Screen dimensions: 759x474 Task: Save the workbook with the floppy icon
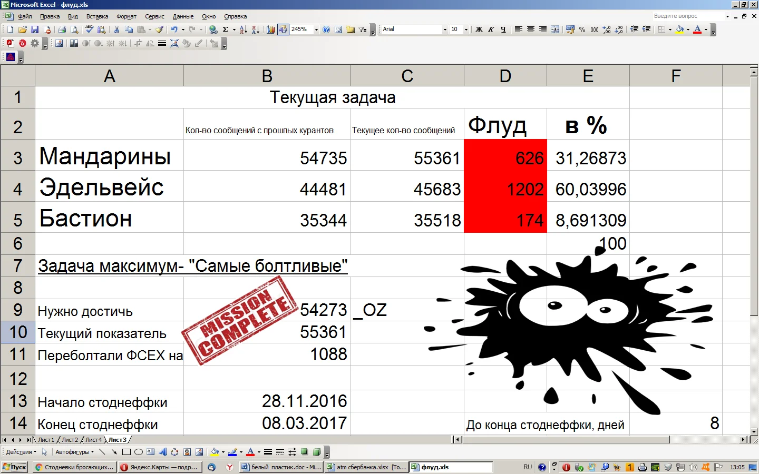(x=35, y=29)
